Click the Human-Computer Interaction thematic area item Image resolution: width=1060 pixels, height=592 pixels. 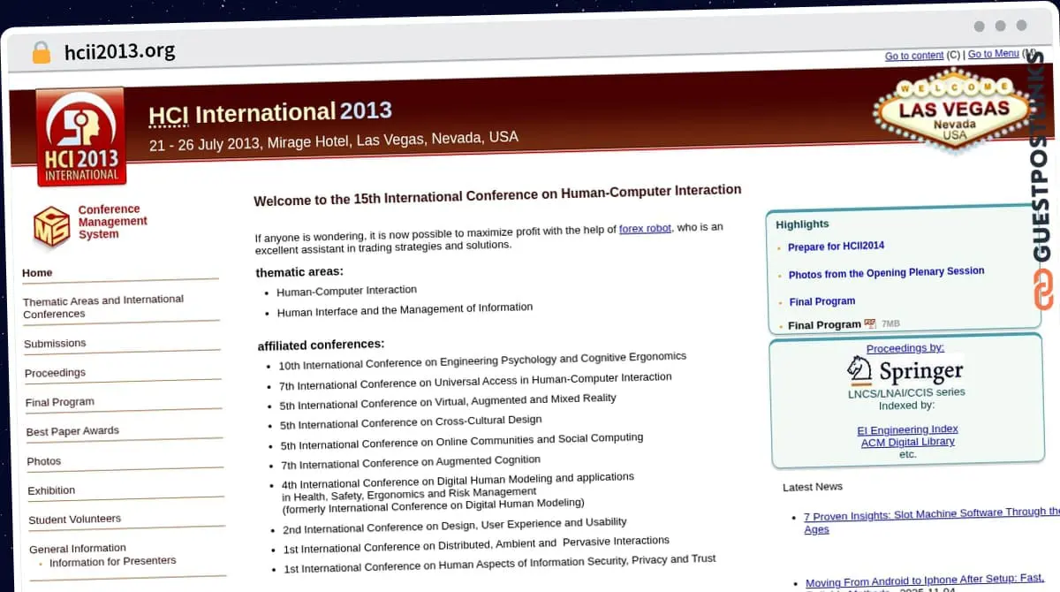346,291
